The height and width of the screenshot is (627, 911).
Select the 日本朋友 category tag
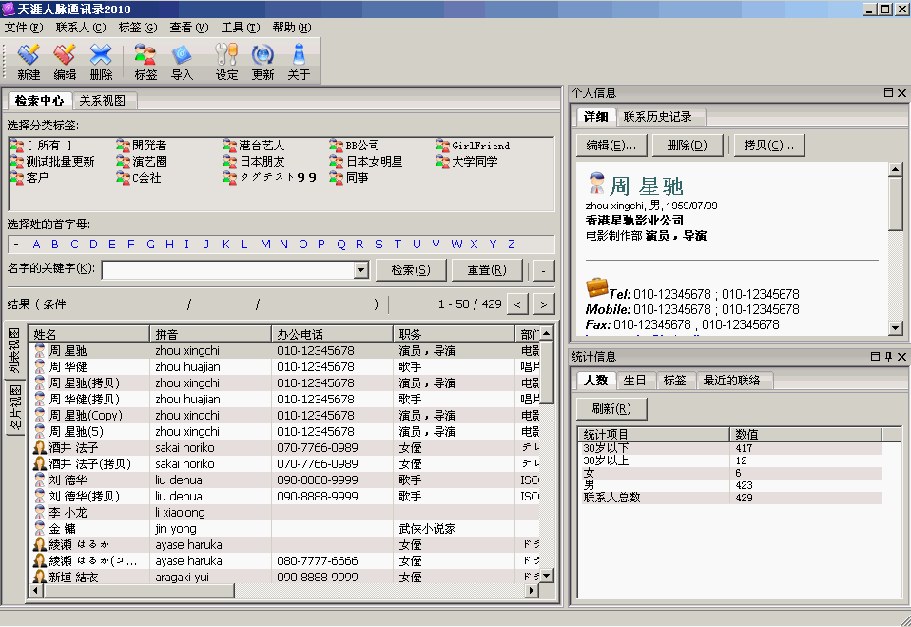pyautogui.click(x=253, y=162)
